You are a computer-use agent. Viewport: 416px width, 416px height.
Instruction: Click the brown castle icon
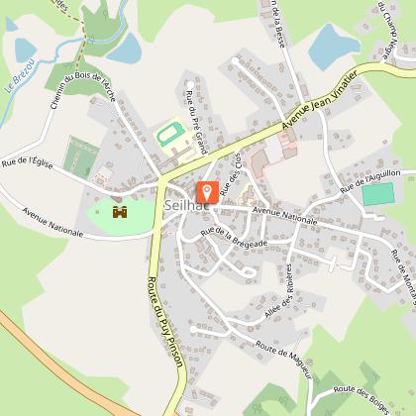coord(120,212)
